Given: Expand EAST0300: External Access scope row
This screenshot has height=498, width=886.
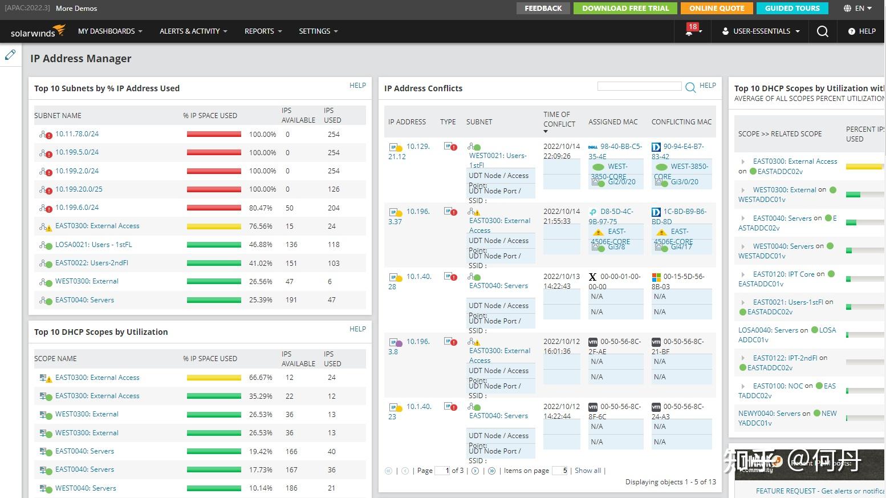Looking at the screenshot, I should [743, 162].
